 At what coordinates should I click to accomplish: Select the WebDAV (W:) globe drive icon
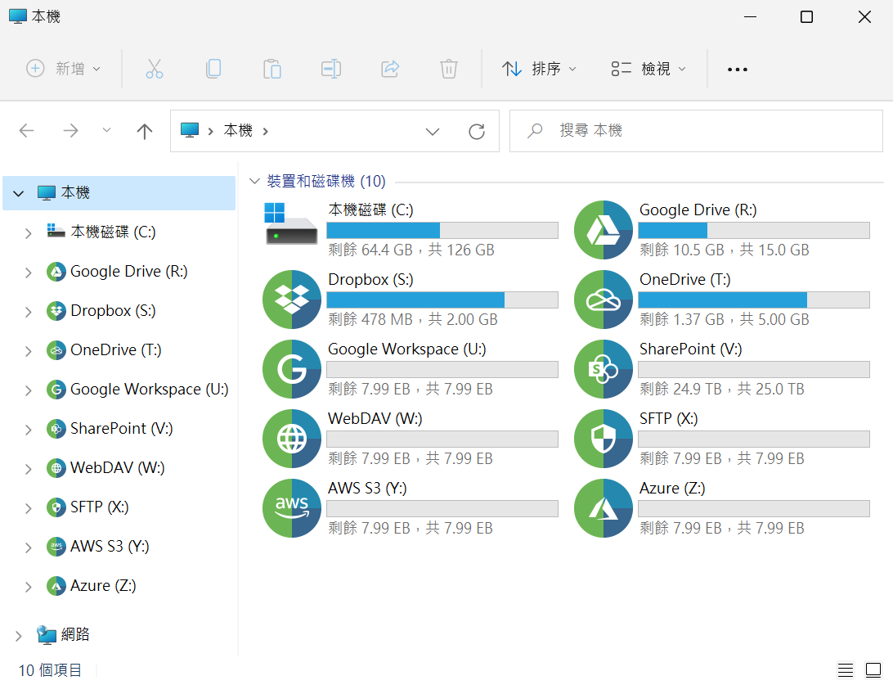click(x=292, y=438)
